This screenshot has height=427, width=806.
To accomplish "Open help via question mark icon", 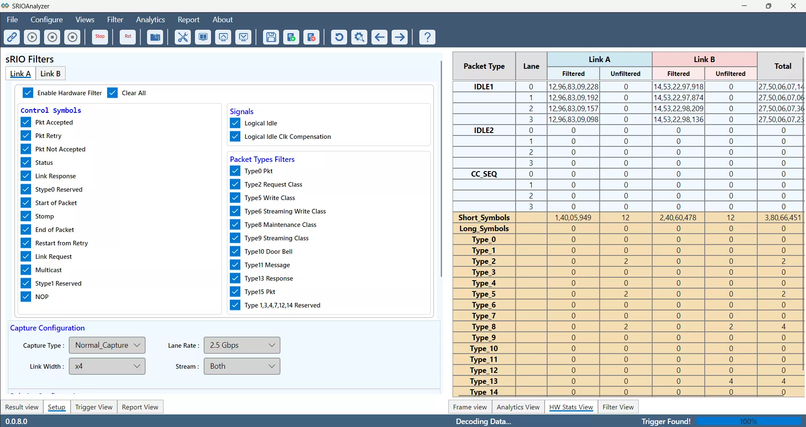I will 427,37.
